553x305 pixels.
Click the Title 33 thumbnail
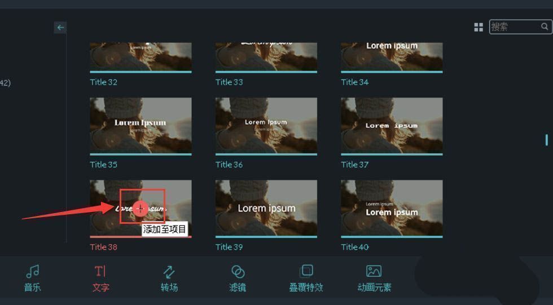266,56
